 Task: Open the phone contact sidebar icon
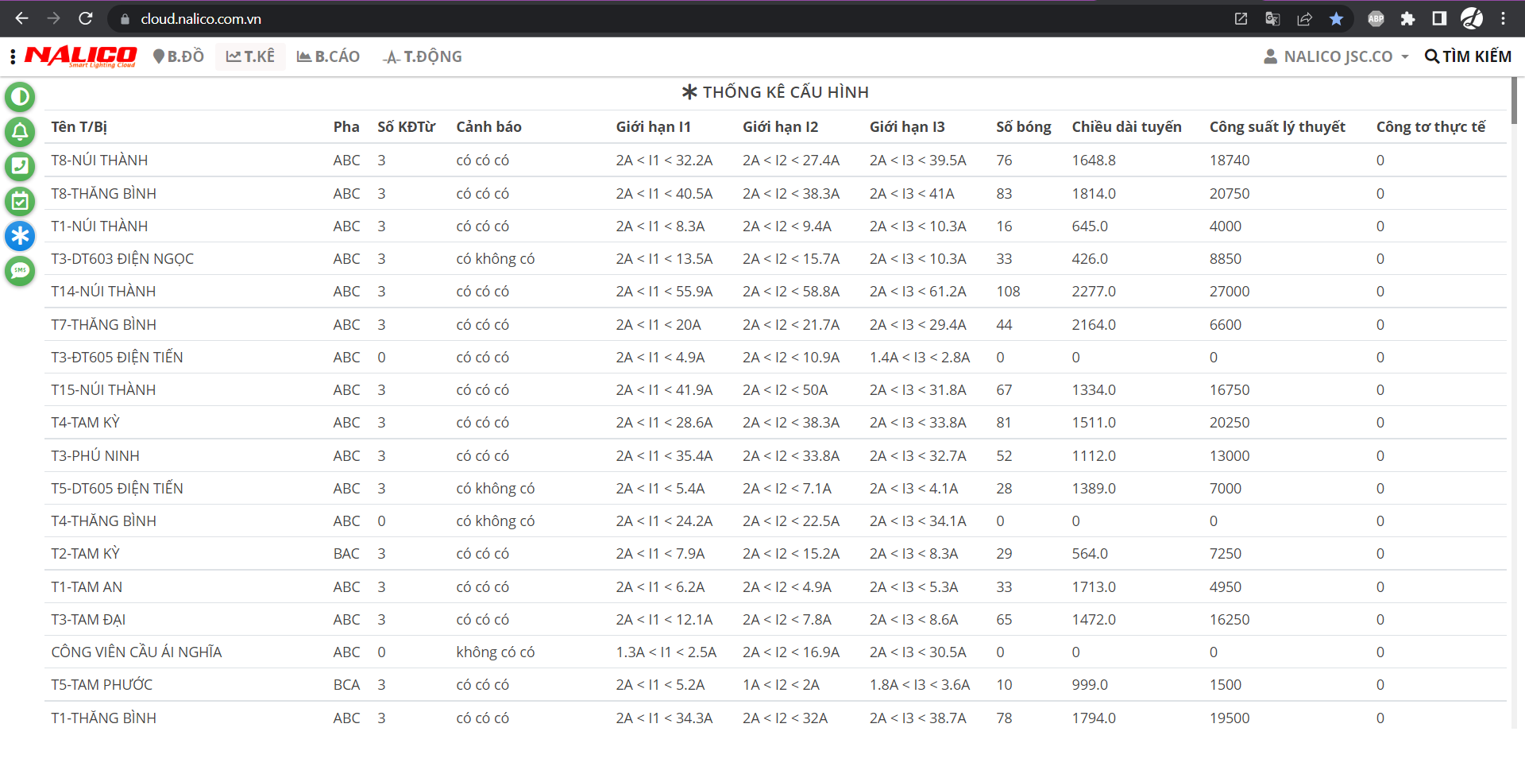coord(20,166)
